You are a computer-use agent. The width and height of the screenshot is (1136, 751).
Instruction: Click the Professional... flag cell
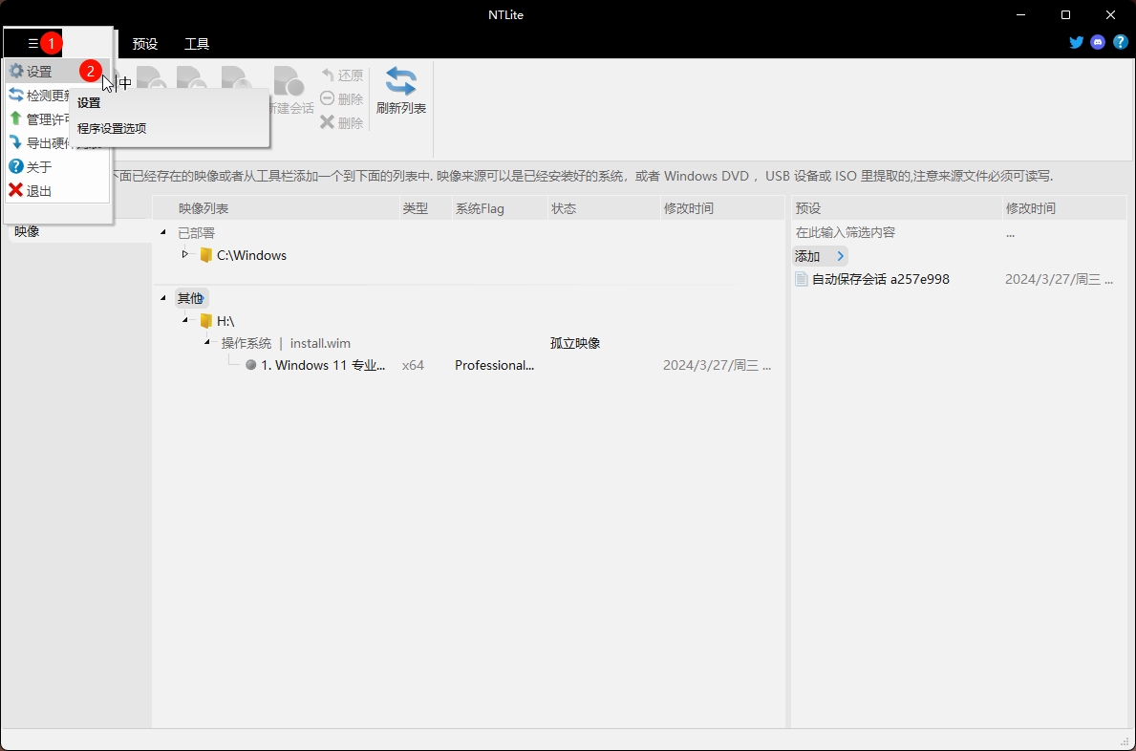(x=494, y=365)
